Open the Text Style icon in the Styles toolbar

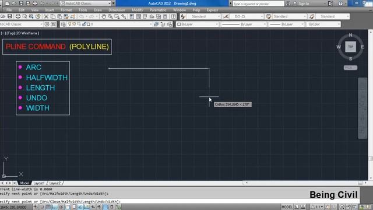(182, 16)
